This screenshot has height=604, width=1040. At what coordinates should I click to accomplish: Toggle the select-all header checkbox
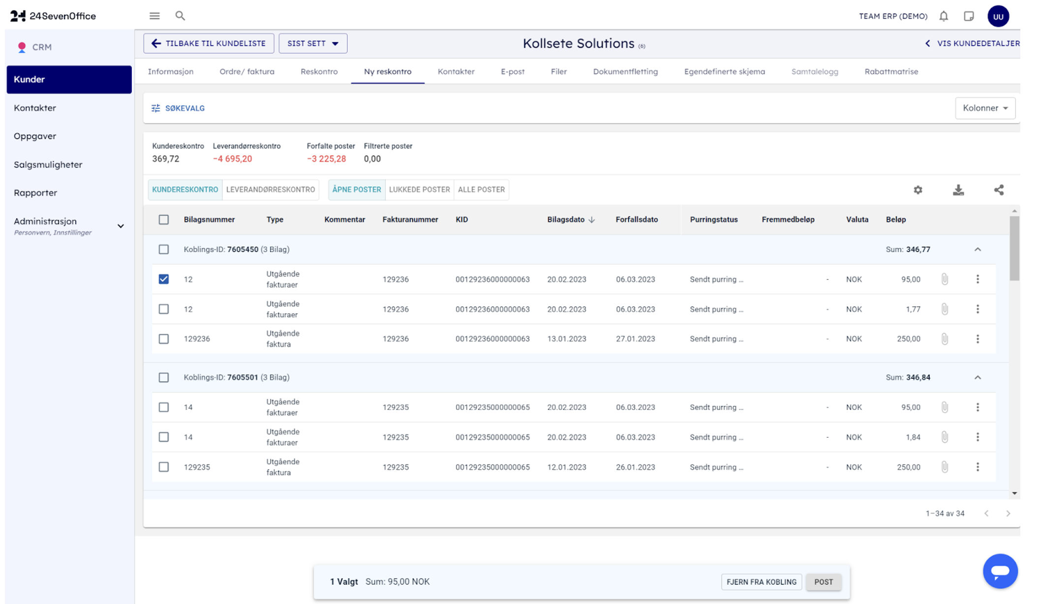coord(164,220)
